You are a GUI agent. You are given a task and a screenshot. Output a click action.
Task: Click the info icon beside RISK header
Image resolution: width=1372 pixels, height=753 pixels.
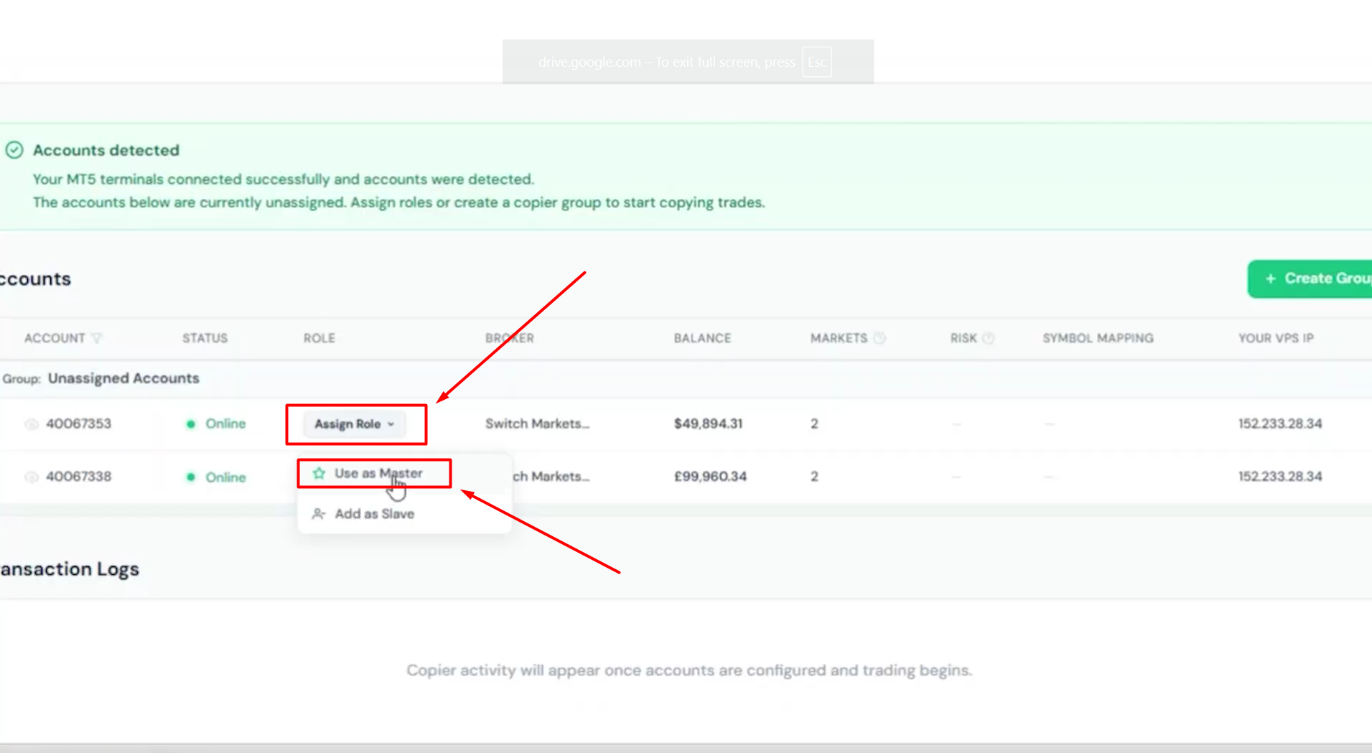click(x=989, y=338)
